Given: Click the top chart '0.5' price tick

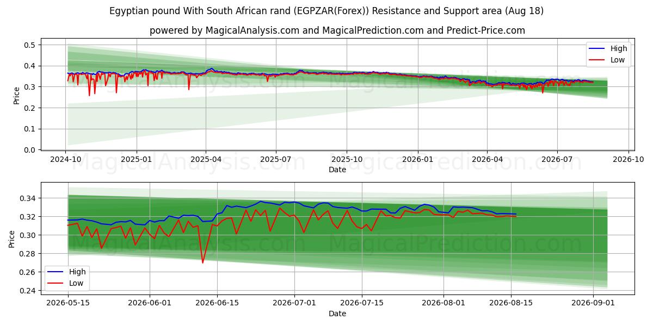Looking at the screenshot, I should point(30,45).
